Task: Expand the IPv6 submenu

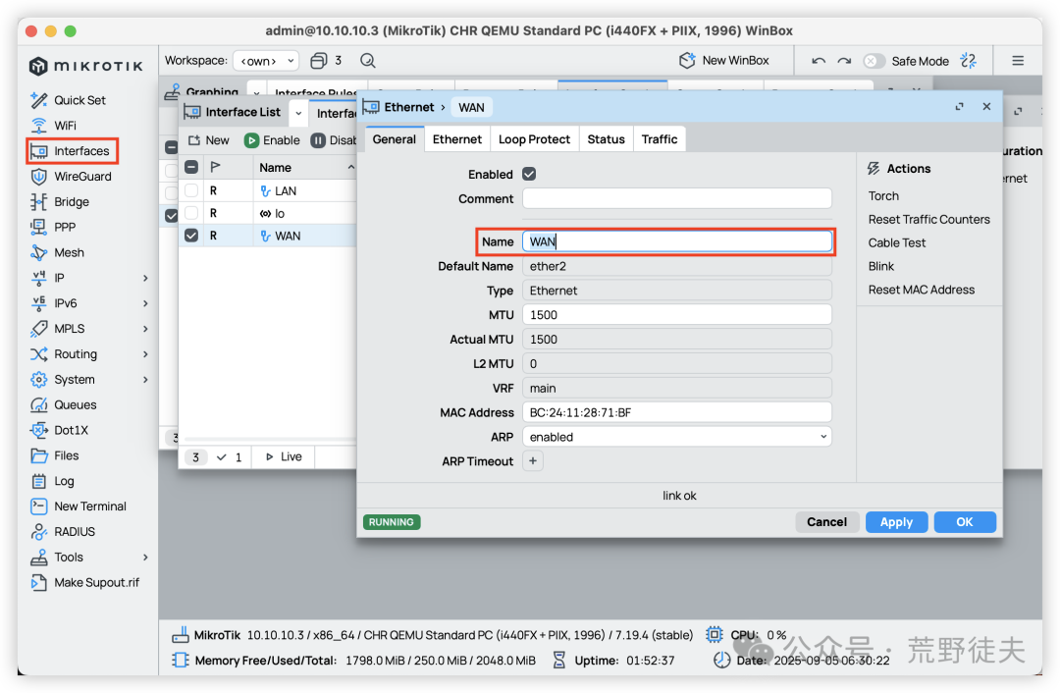Action: click(145, 303)
